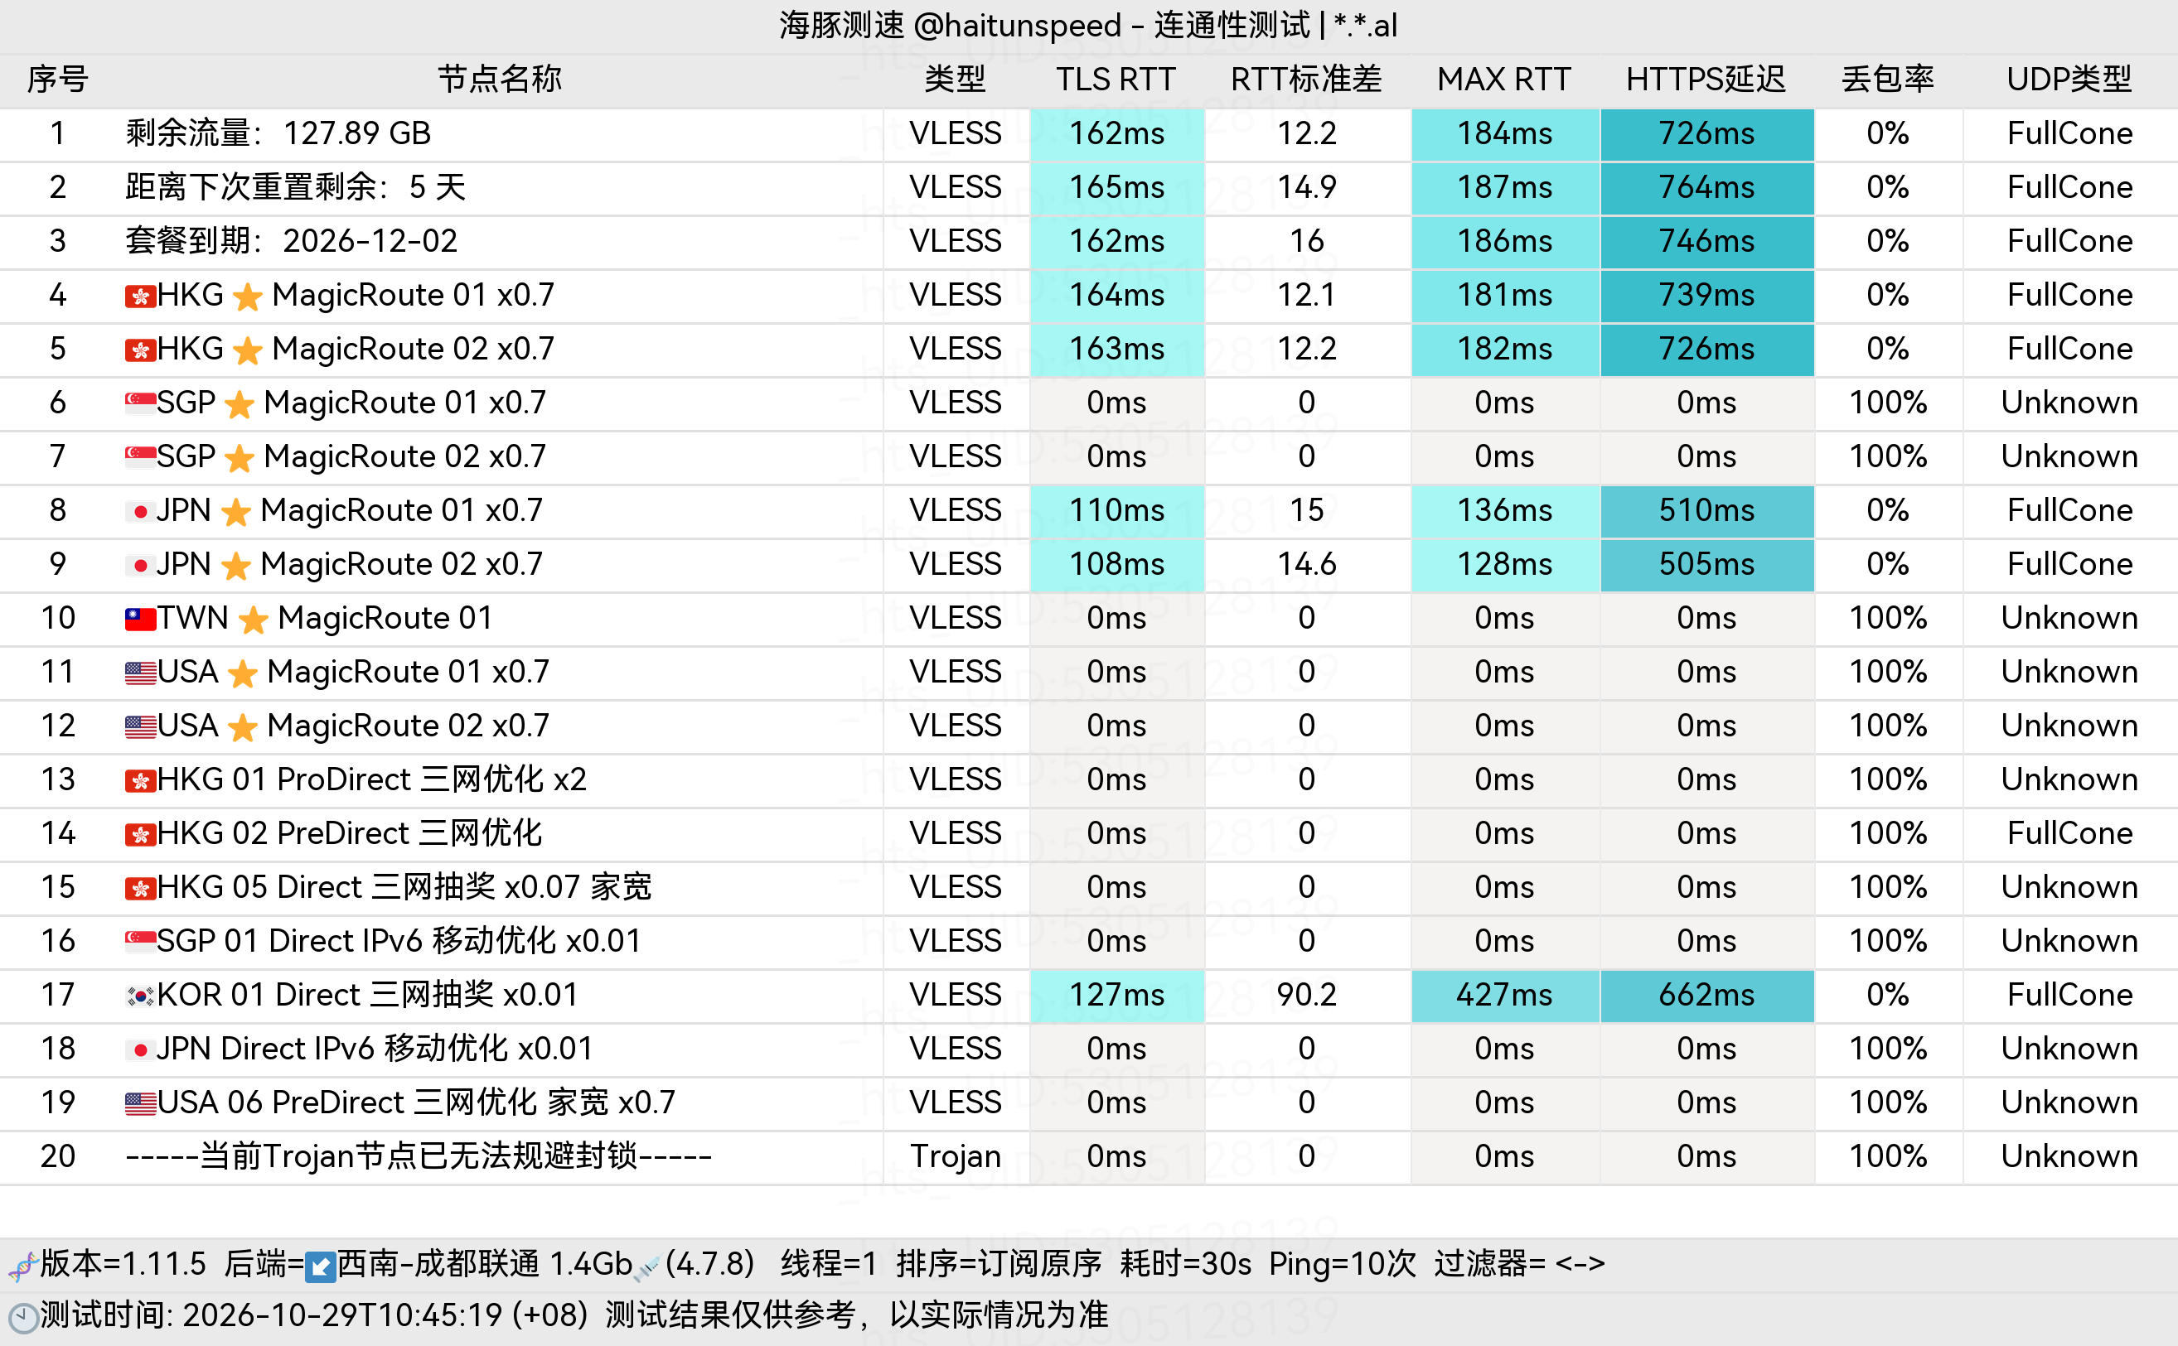Click the DNA icon before the version text
This screenshot has width=2178, height=1346.
tap(22, 1265)
